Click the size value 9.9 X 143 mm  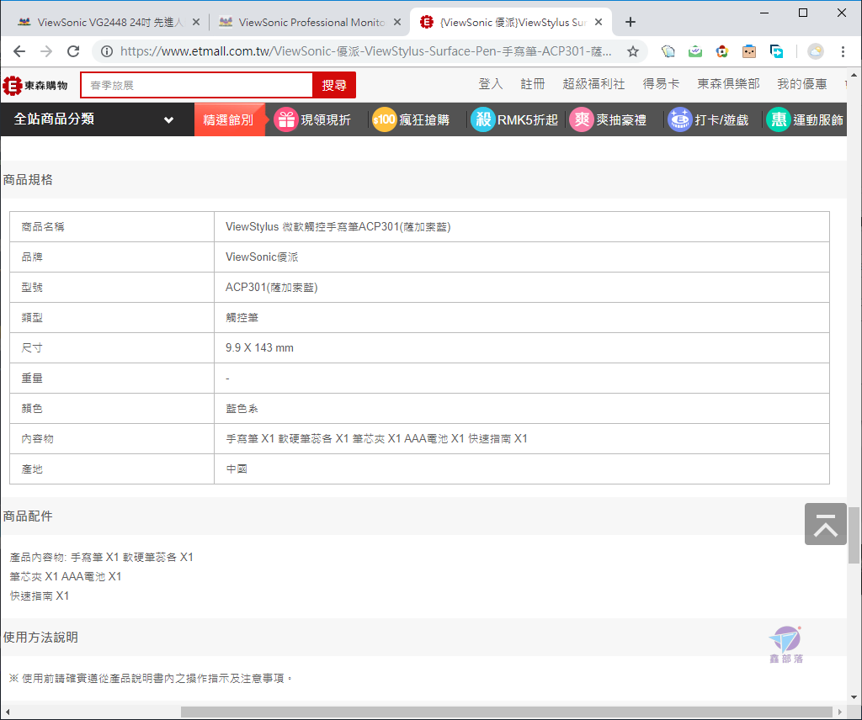tap(259, 347)
